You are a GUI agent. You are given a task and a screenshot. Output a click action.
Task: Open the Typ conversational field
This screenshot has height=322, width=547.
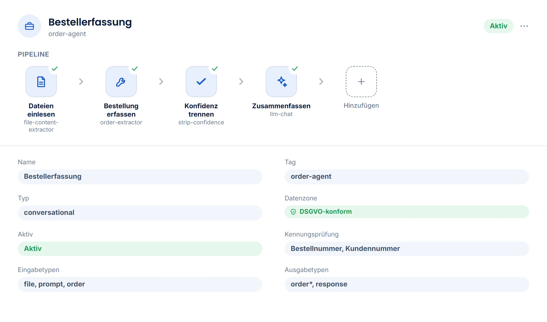(140, 213)
